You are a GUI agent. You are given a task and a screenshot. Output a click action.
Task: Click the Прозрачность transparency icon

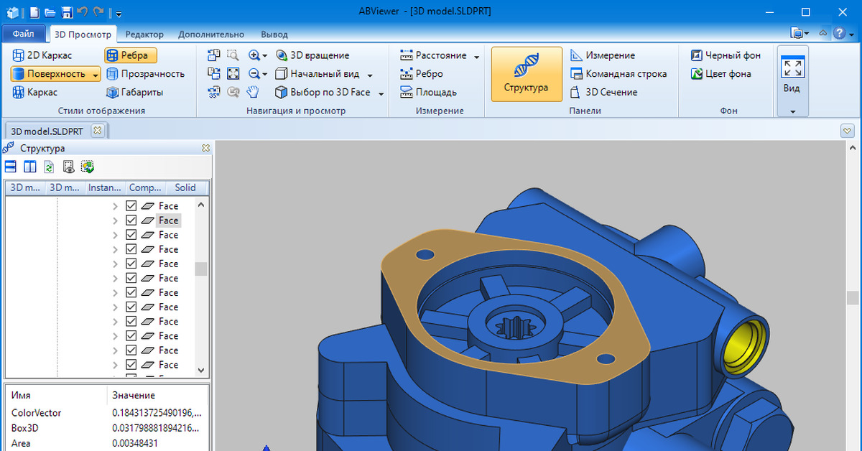click(112, 74)
